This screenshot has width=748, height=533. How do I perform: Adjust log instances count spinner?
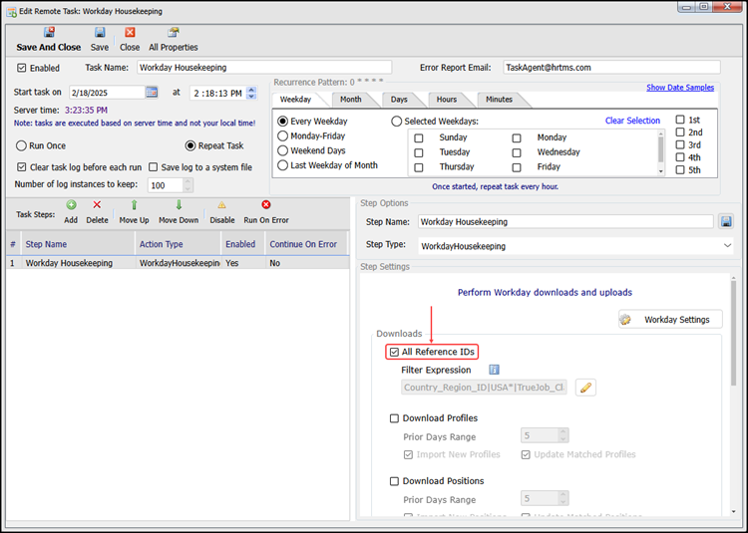click(187, 185)
